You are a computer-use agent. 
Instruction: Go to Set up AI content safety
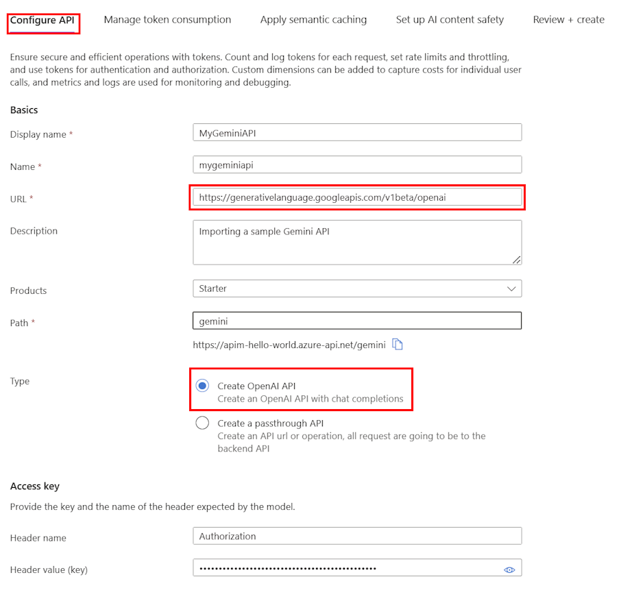(450, 20)
